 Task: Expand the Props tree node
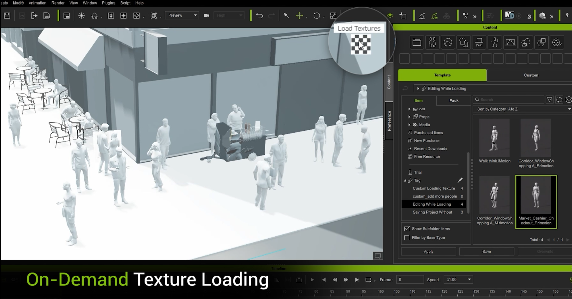pyautogui.click(x=409, y=117)
